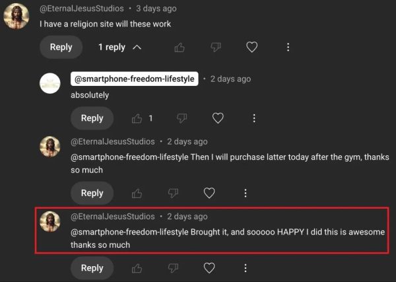Dislike the 'absolutely' reply
The height and width of the screenshot is (282, 396).
(x=182, y=118)
